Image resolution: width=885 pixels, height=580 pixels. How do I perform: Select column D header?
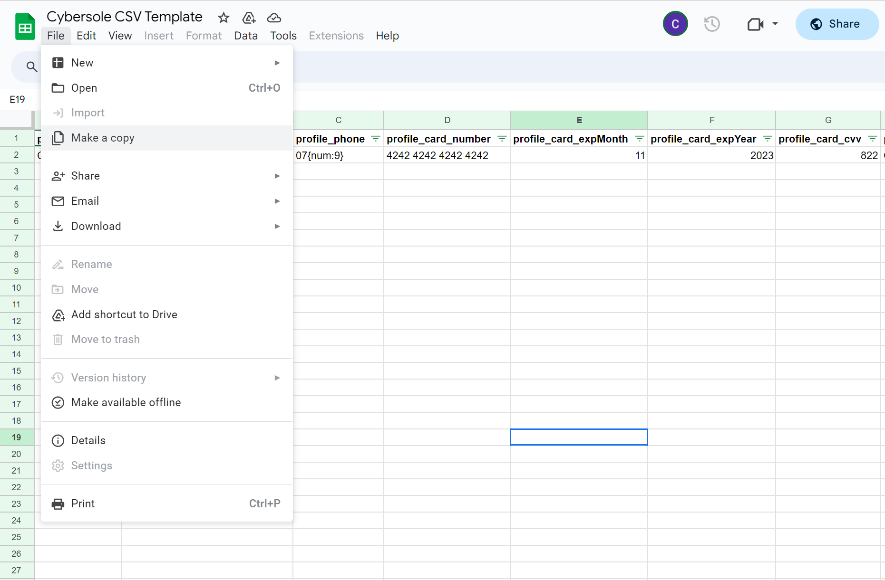447,120
